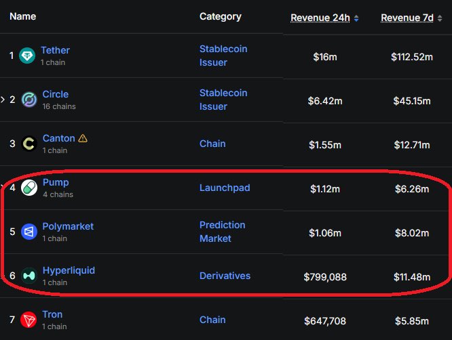Viewport: 452px width, 340px height.
Task: Open Circle's Stablecoin Issuer category
Action: click(223, 100)
